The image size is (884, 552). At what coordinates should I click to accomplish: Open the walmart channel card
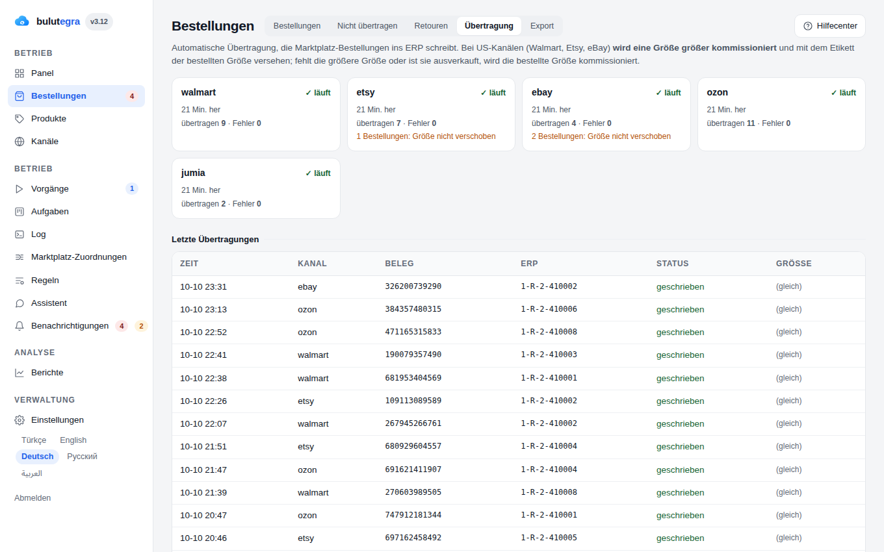click(x=256, y=115)
